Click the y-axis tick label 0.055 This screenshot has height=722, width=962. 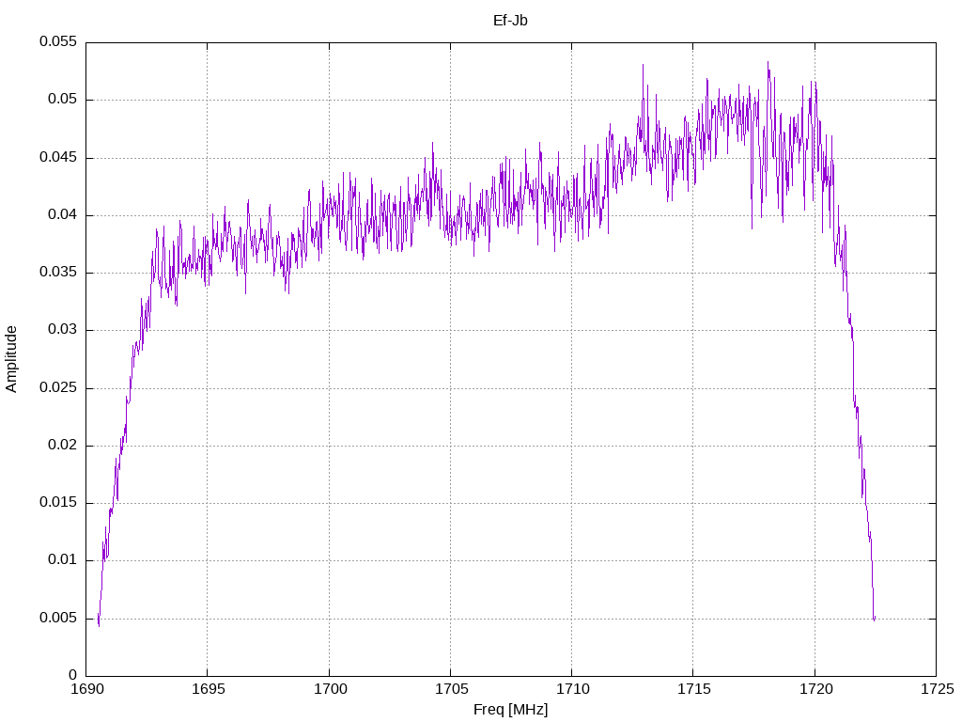coord(58,41)
